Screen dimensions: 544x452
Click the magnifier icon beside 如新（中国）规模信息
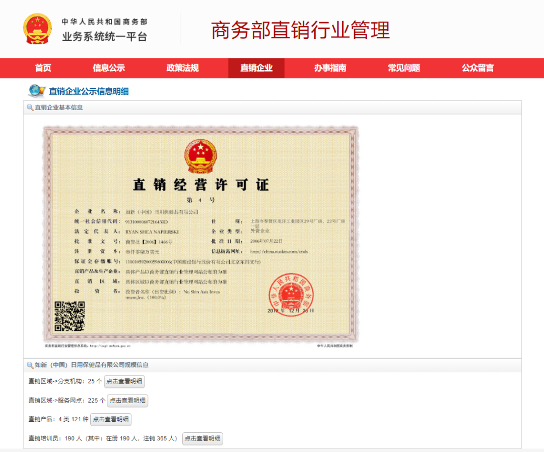(30, 365)
